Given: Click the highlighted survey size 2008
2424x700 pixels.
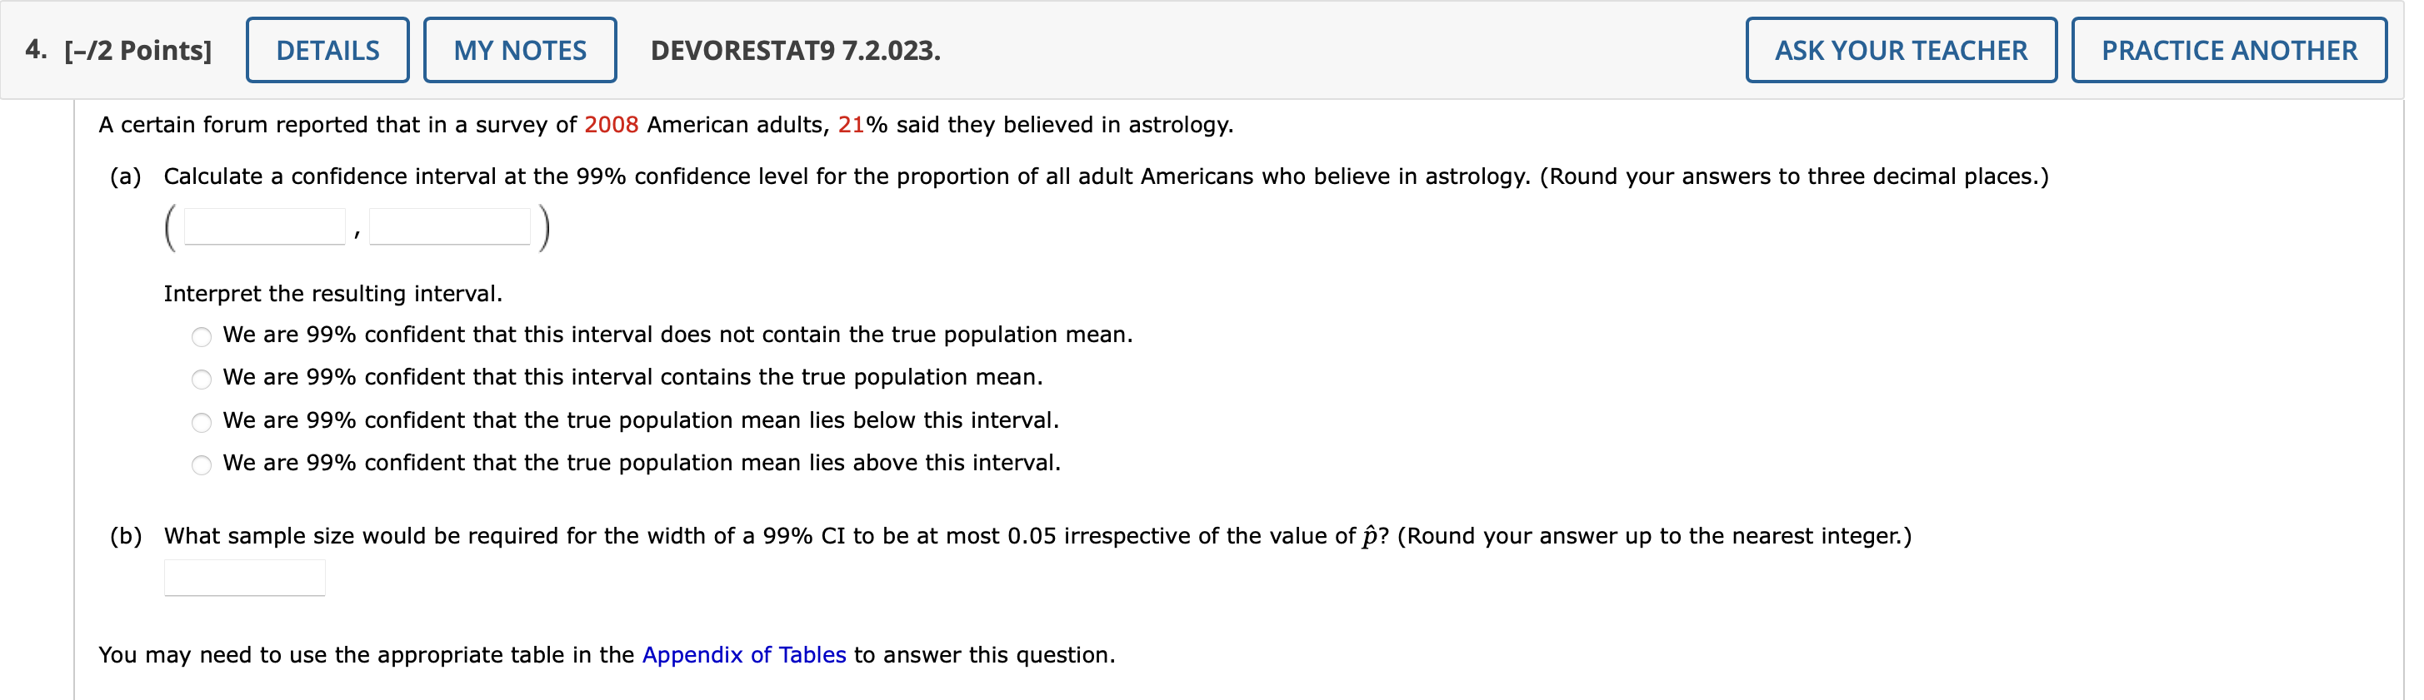Looking at the screenshot, I should 610,123.
